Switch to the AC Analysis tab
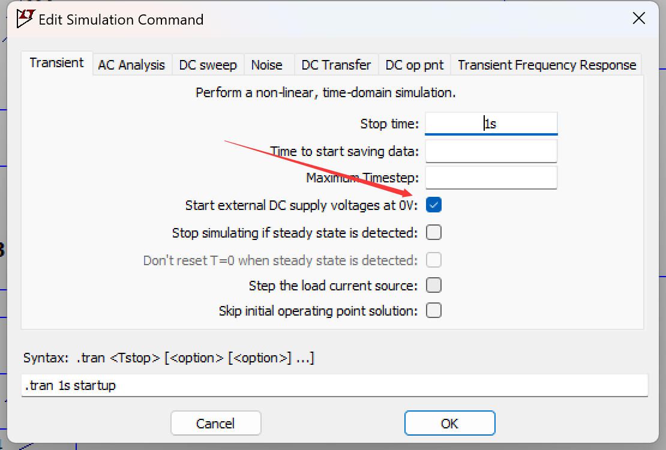This screenshot has height=450, width=666. pyautogui.click(x=131, y=65)
